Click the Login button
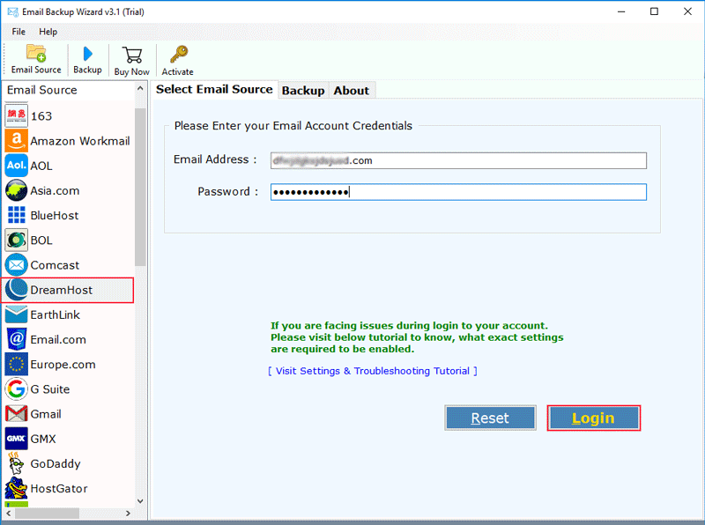The image size is (705, 525). (593, 418)
